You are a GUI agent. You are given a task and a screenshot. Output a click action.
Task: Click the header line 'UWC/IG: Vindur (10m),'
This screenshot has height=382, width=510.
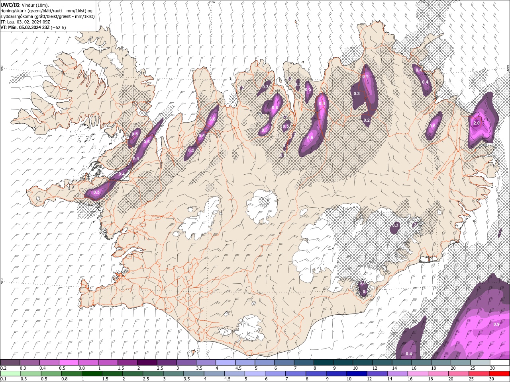[25, 5]
